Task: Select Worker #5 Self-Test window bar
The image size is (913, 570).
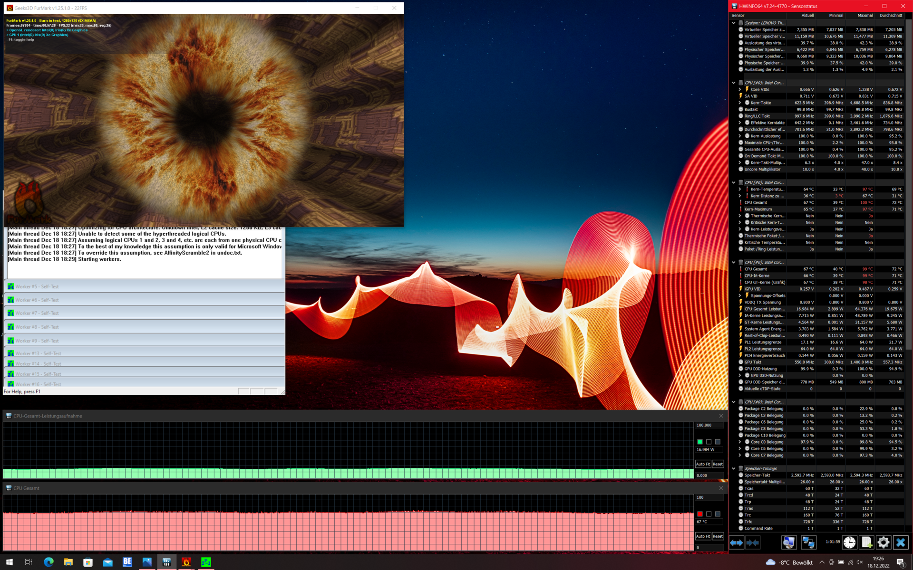Action: (143, 286)
